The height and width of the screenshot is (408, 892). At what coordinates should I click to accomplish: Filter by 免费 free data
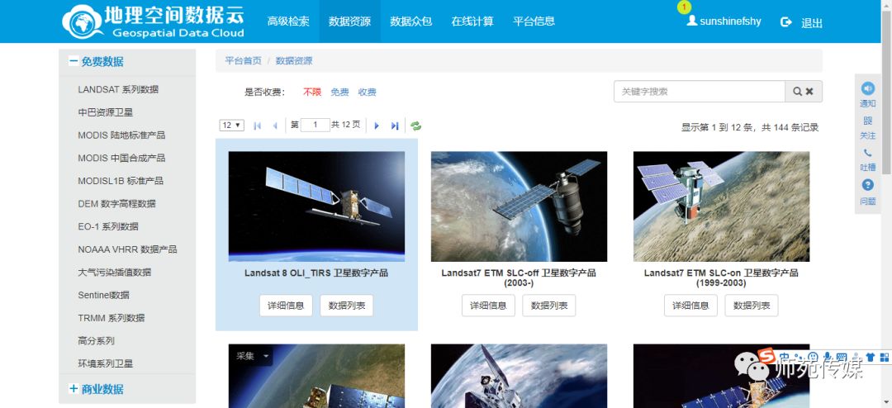[339, 93]
